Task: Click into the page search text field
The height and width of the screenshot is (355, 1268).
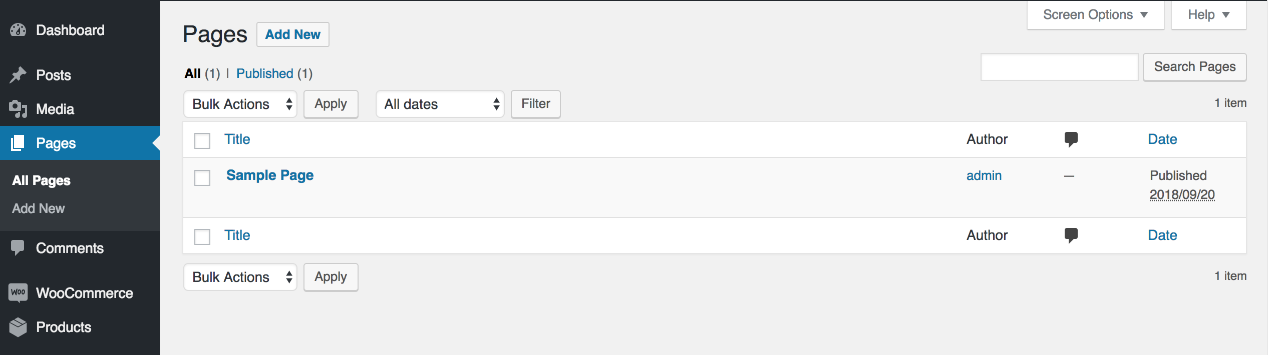Action: 1059,67
